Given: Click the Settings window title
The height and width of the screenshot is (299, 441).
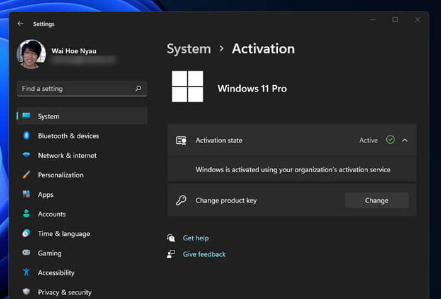Looking at the screenshot, I should [x=43, y=24].
